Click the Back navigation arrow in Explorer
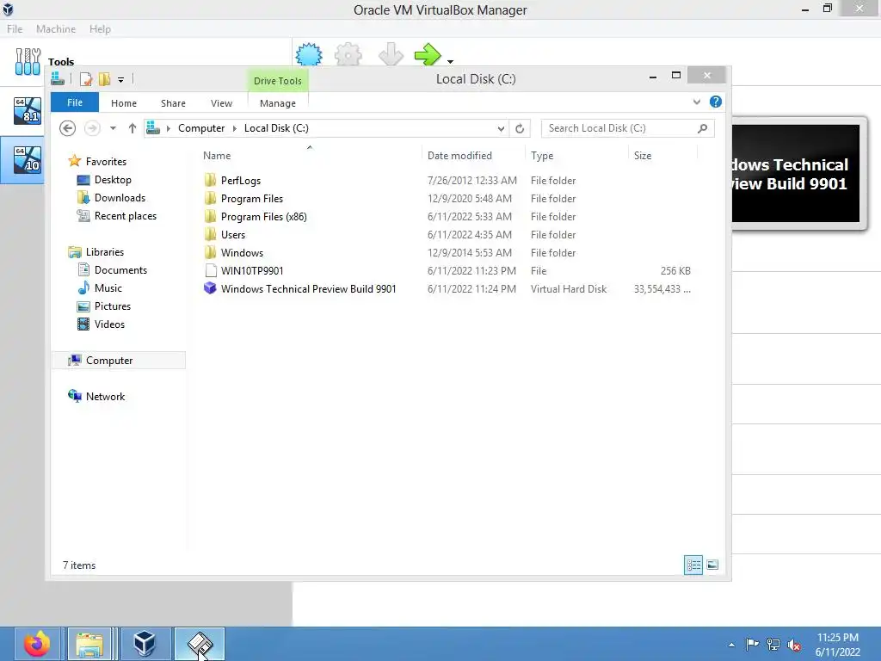Screen dimensions: 881x661 (x=67, y=128)
